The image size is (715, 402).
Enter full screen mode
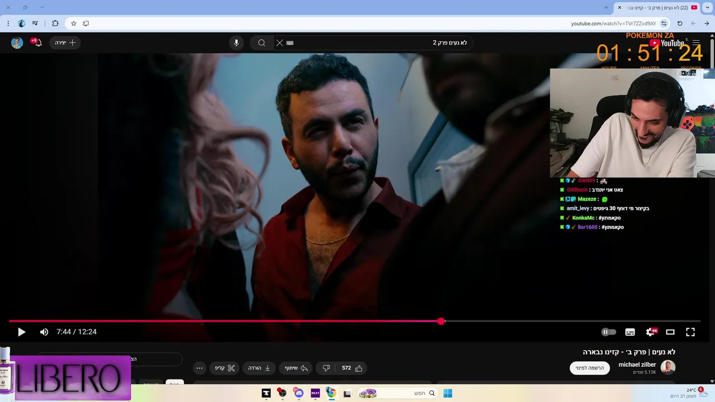coord(690,332)
